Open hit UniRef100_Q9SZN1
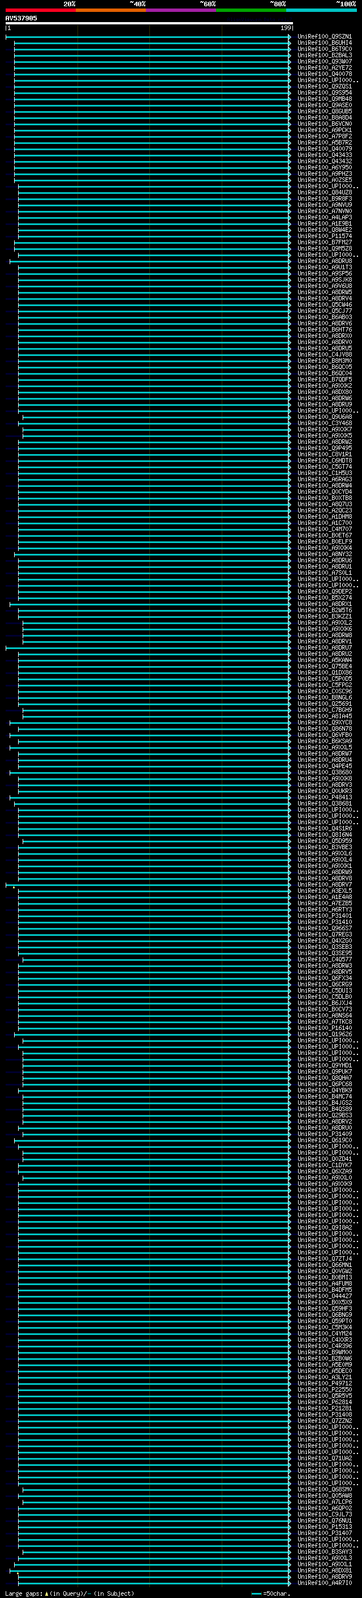The width and height of the screenshot is (362, 1598). pyautogui.click(x=325, y=37)
